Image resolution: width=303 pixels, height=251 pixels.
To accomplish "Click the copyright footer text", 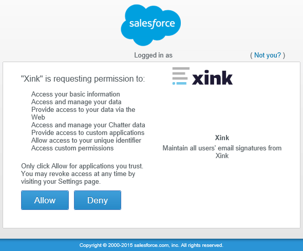I will 151,245.
